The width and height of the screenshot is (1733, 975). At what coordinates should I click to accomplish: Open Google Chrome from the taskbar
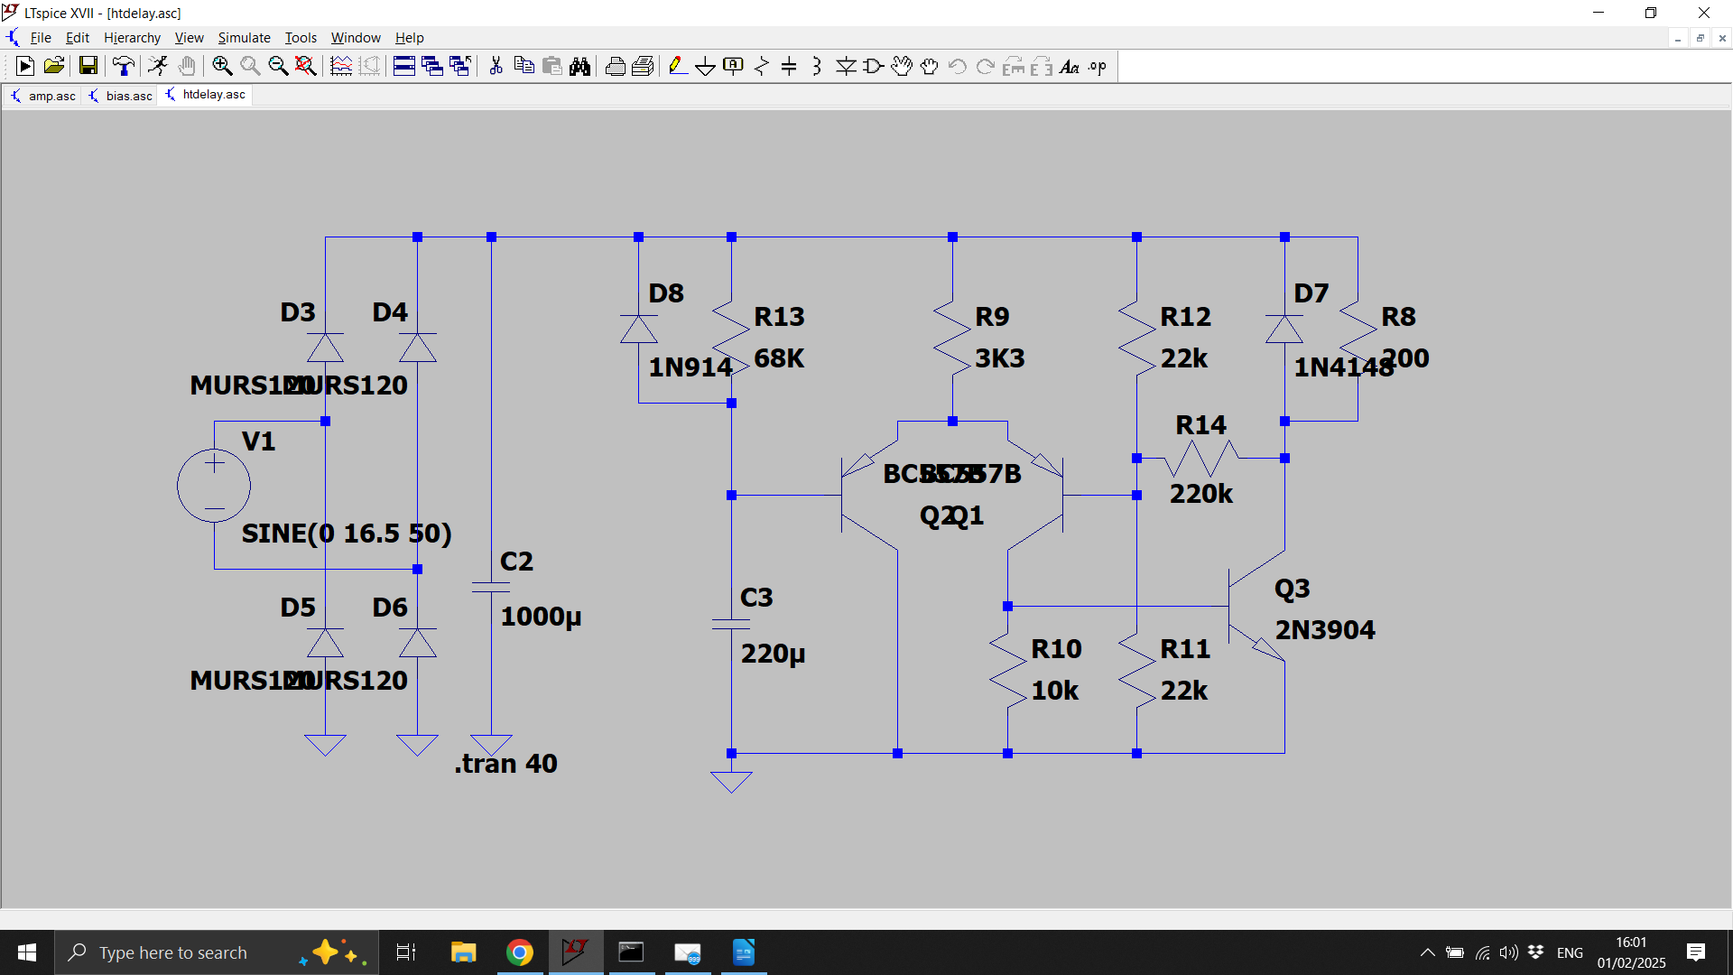(519, 952)
